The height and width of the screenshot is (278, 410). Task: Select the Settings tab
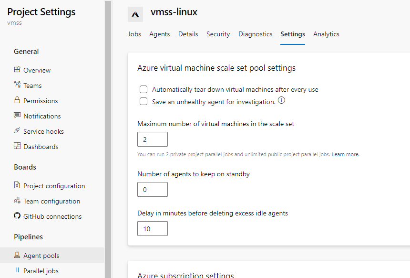click(293, 34)
